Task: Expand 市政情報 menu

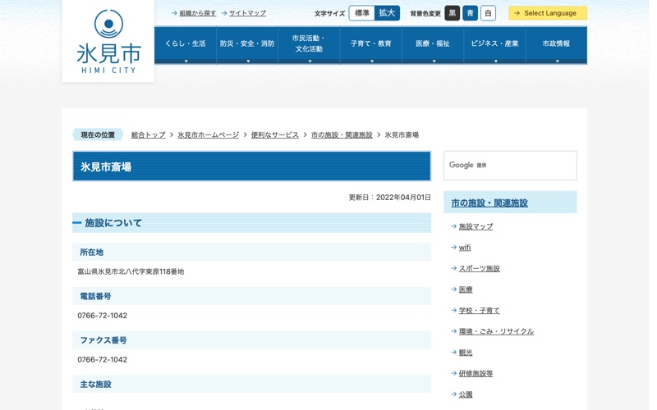Action: pos(557,45)
